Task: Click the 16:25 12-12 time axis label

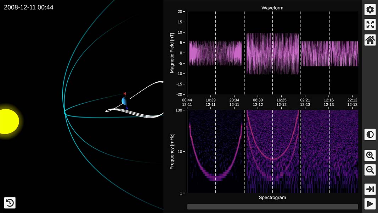Action: pyautogui.click(x=281, y=102)
